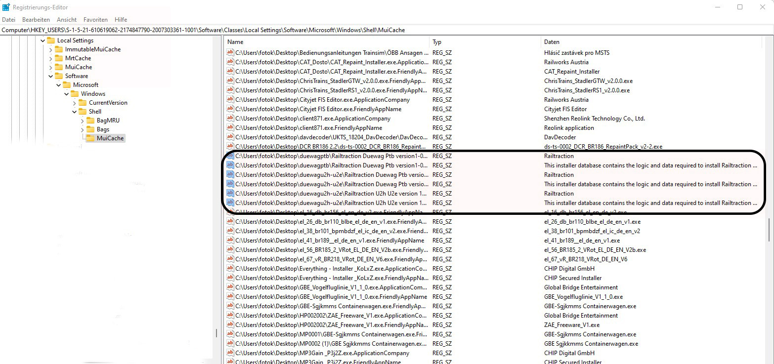Click the value icon of ZAE_Freeware_V1.exe.FriendlyAppName
The image size is (774, 364).
230,325
